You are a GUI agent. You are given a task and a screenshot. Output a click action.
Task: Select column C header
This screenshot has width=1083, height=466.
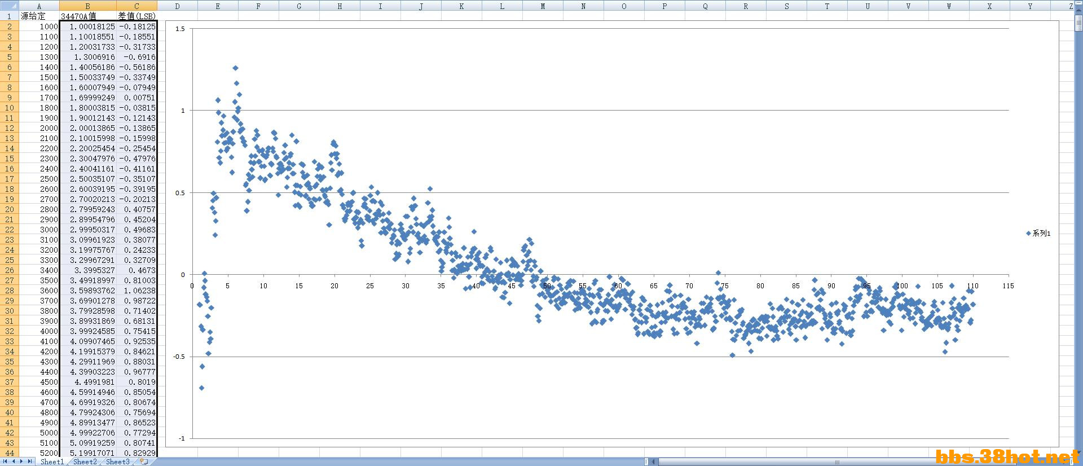[136, 6]
